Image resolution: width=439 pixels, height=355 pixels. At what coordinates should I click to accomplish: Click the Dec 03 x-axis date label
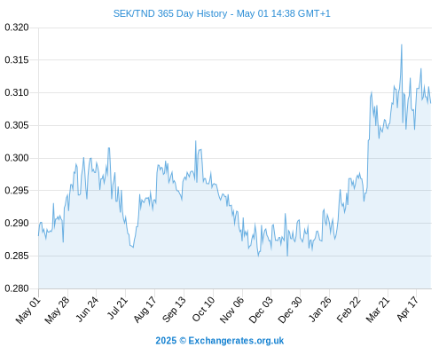[x=261, y=310]
